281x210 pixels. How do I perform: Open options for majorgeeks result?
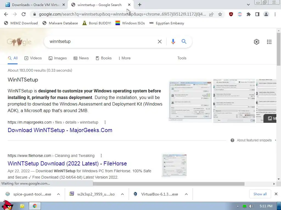click(105, 122)
